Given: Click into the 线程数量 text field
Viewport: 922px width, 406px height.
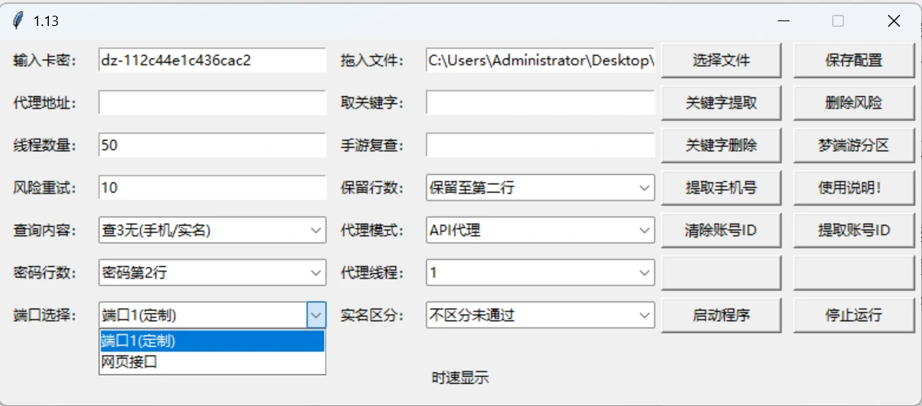Looking at the screenshot, I should click(x=212, y=145).
